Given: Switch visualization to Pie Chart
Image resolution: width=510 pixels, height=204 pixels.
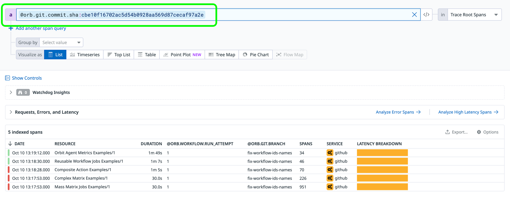Looking at the screenshot, I should [256, 55].
